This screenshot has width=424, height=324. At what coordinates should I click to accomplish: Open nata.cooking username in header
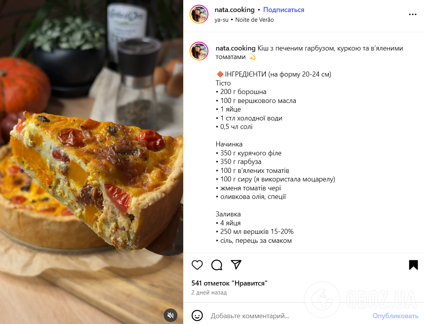click(235, 10)
